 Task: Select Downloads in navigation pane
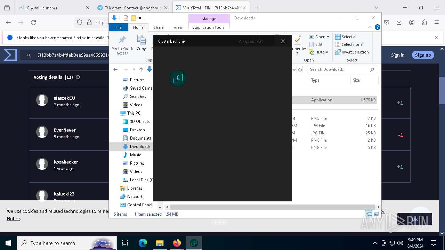click(137, 147)
